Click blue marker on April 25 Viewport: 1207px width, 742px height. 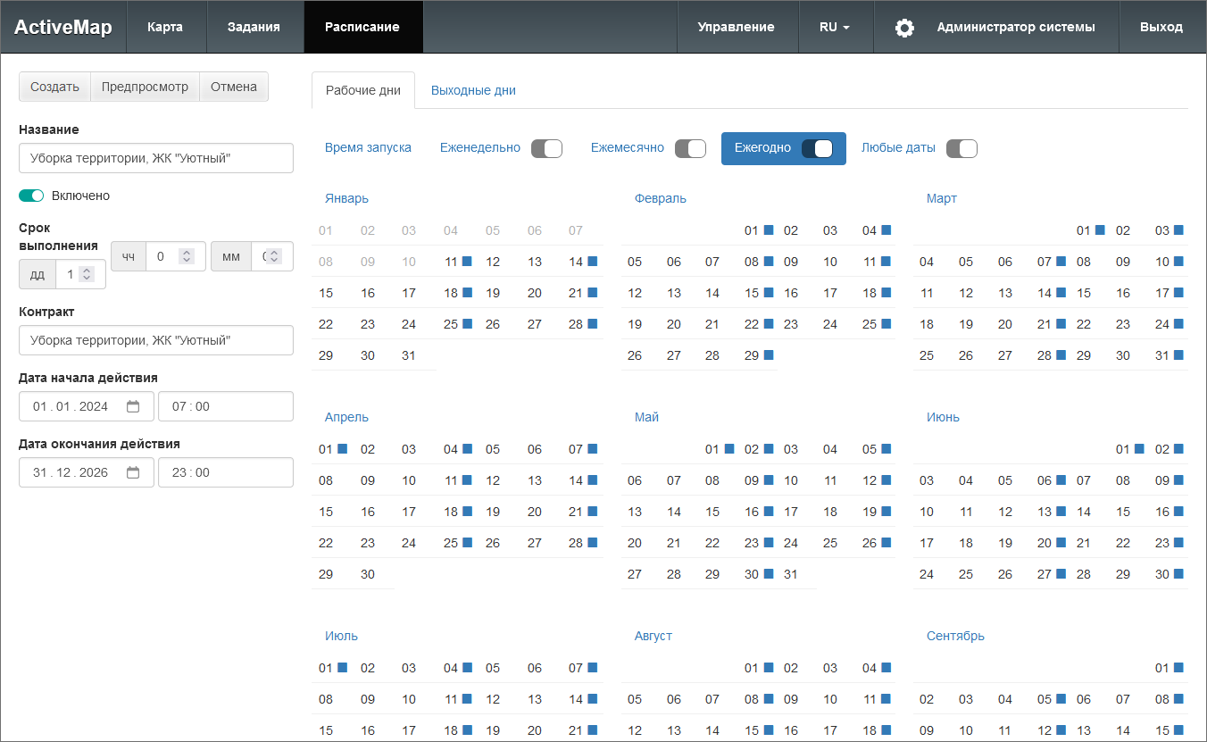467,543
